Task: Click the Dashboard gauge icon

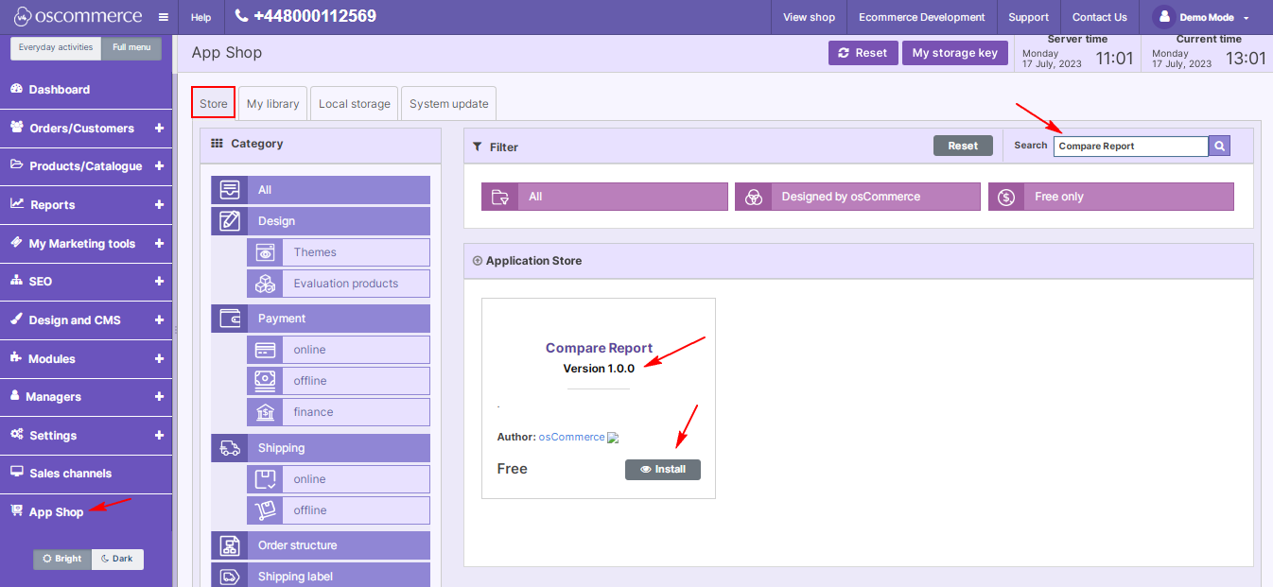Action: pos(16,89)
